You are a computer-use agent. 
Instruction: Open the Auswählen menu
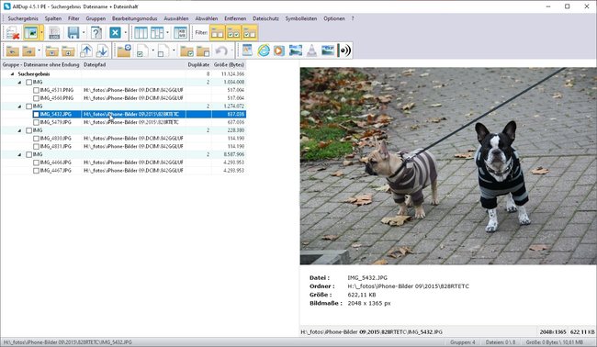tap(176, 18)
